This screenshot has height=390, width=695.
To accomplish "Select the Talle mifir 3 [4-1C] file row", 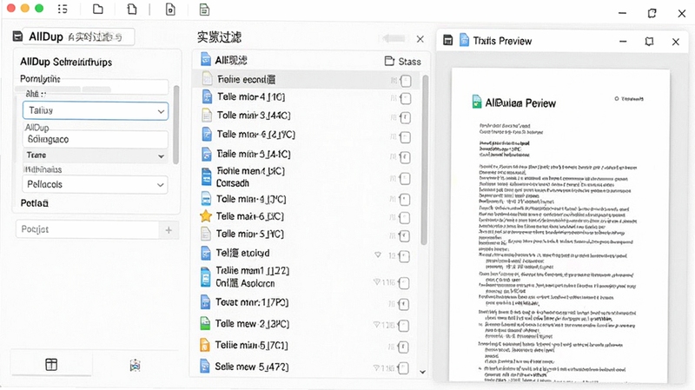I will tap(308, 155).
